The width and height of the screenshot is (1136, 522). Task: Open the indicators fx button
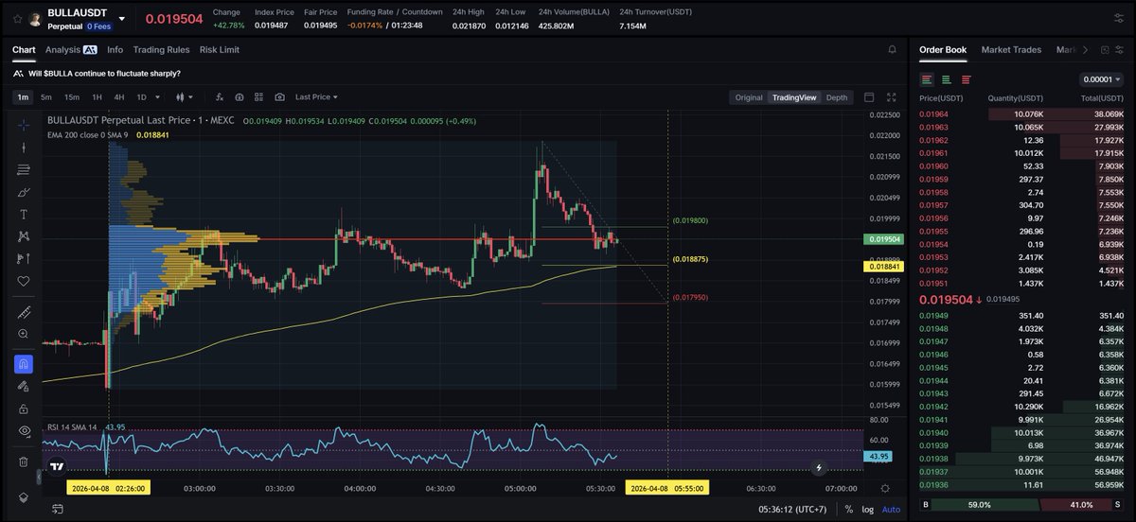[219, 96]
